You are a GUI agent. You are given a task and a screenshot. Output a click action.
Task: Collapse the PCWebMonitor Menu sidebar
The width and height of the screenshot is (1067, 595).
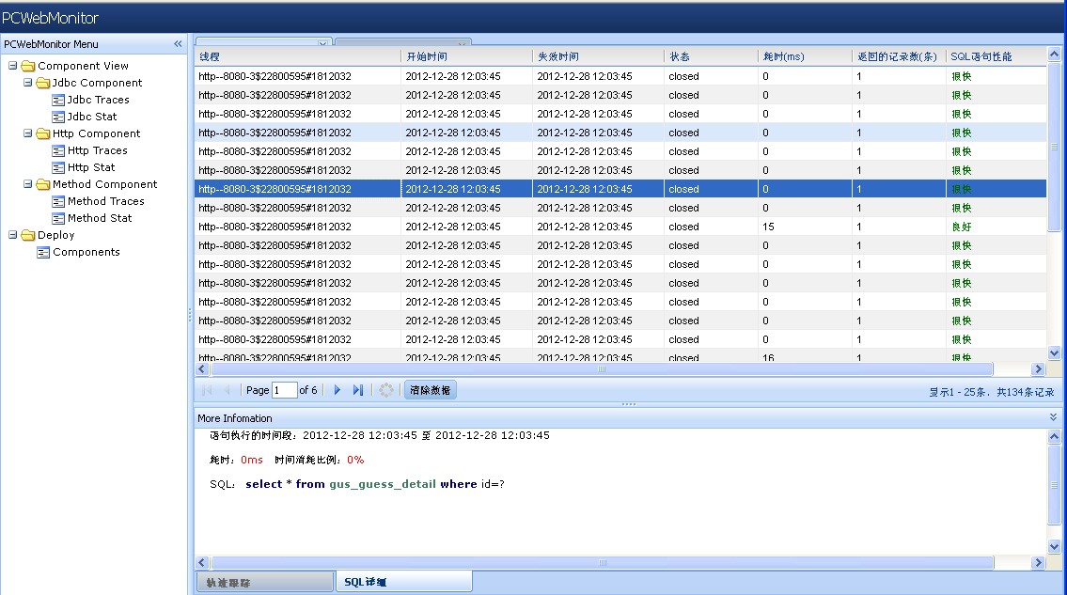[178, 44]
